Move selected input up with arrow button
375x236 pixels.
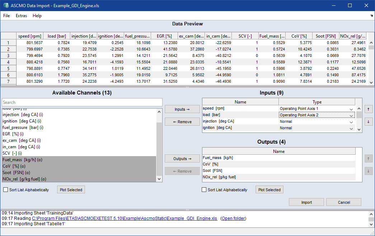368,109
